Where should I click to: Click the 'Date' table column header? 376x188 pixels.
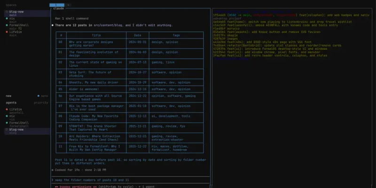tap(138, 35)
